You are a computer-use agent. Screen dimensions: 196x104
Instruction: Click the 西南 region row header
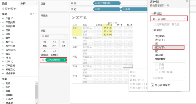tap(75, 66)
